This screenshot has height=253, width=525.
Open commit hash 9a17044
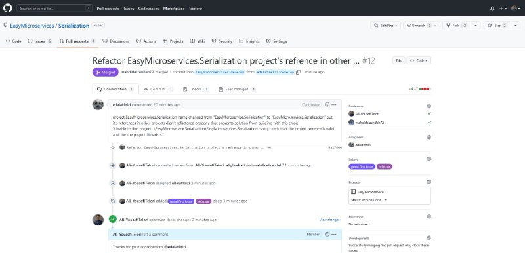point(335,147)
